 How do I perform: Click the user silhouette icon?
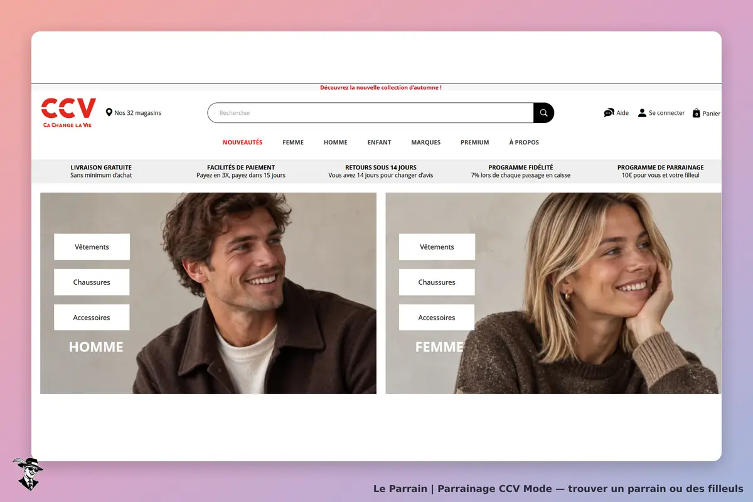point(642,113)
